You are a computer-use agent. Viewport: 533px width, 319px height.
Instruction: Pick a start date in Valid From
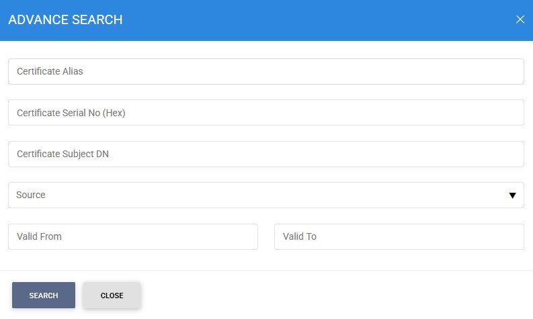133,236
